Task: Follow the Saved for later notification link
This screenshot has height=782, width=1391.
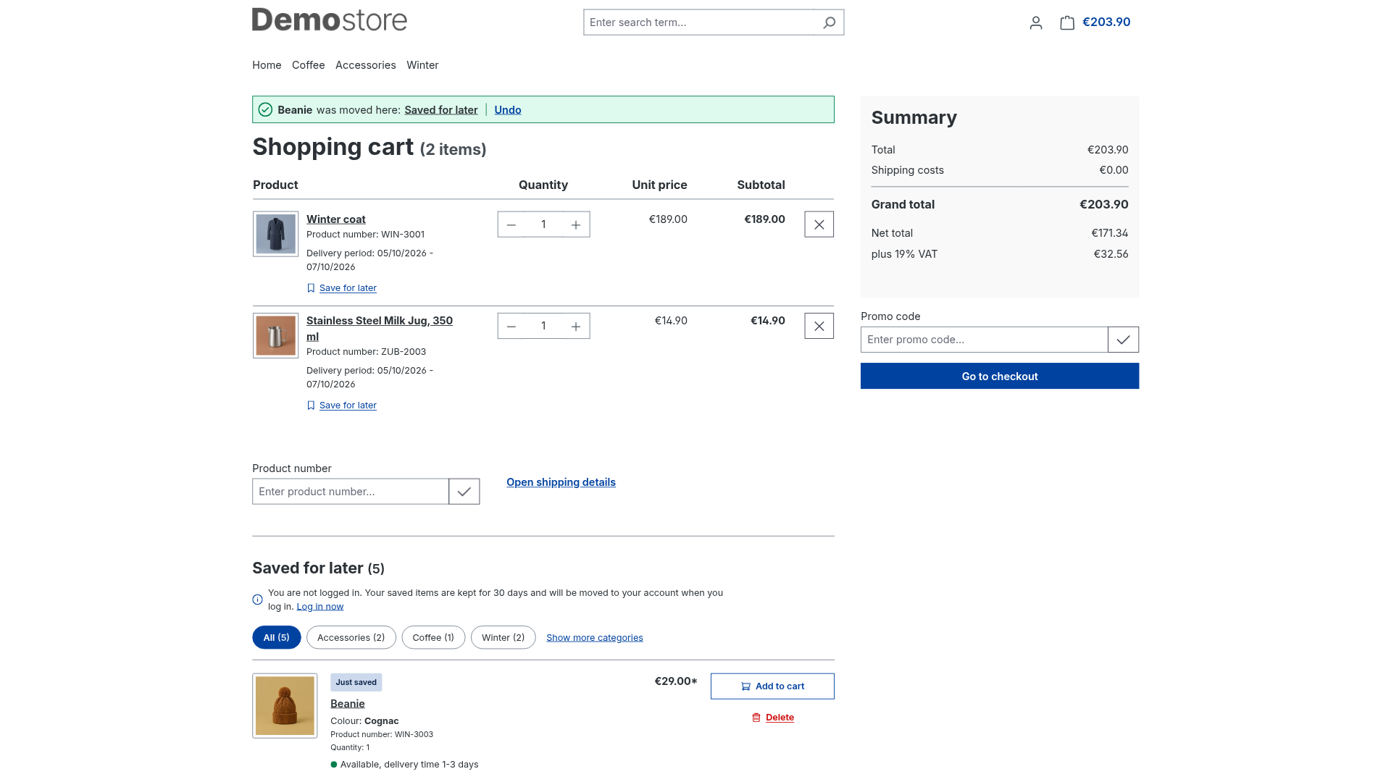Action: pos(441,110)
